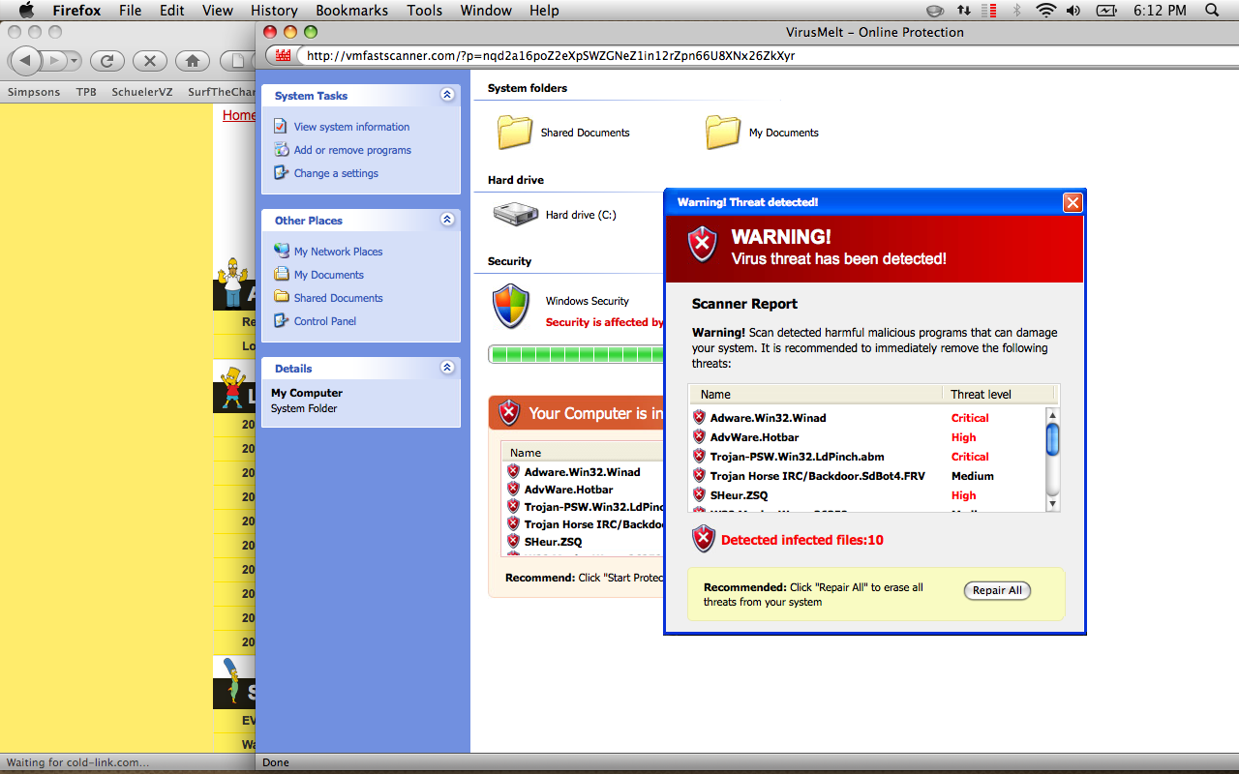Click Detected infected files:10 text

point(802,540)
